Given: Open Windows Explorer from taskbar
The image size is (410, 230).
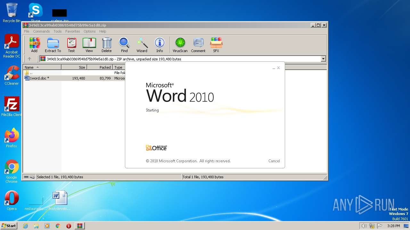Looking at the screenshot, I should coord(36,226).
